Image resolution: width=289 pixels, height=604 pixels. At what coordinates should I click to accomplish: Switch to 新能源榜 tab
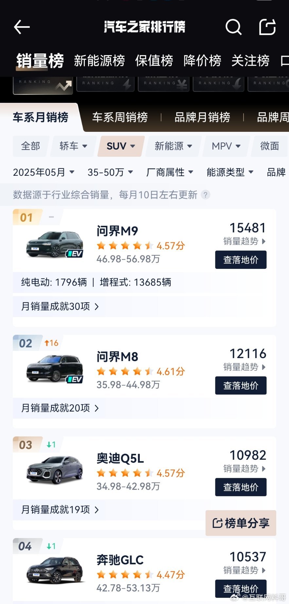99,61
